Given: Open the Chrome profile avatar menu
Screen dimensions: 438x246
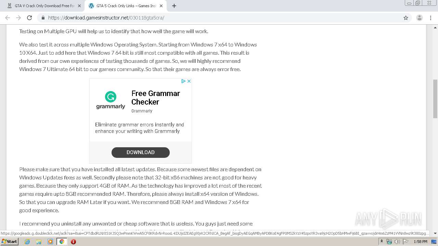Looking at the screenshot, I should click(419, 18).
